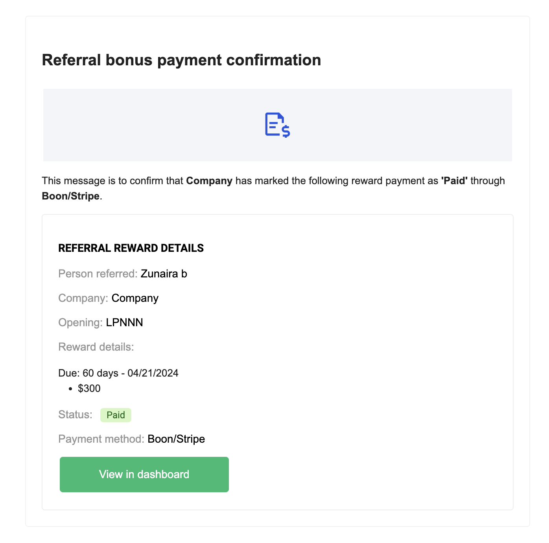Click the Payment method Boon/Stripe value
The height and width of the screenshot is (543, 549).
coord(177,439)
